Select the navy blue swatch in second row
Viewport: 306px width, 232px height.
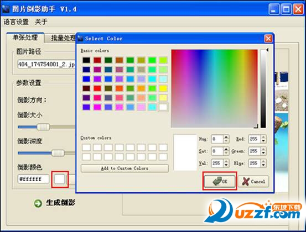click(x=86, y=70)
